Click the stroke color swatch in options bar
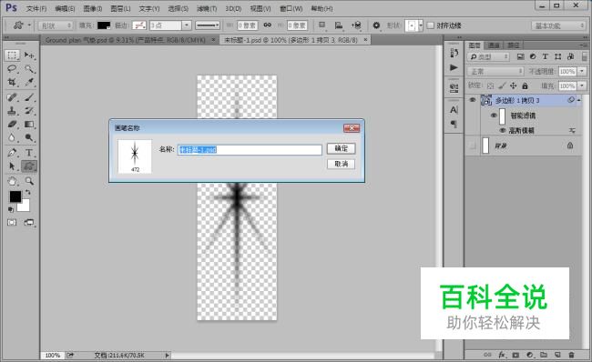Image resolution: width=592 pixels, height=362 pixels. pyautogui.click(x=139, y=25)
